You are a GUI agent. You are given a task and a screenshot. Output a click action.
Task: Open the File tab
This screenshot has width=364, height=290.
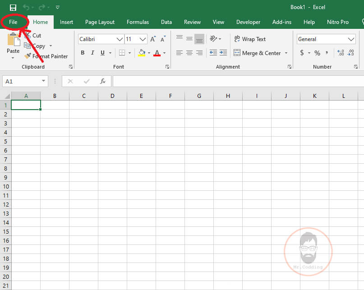click(13, 22)
